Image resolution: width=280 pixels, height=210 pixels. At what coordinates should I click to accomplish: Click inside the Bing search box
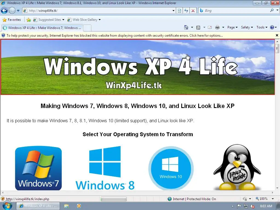click(234, 11)
